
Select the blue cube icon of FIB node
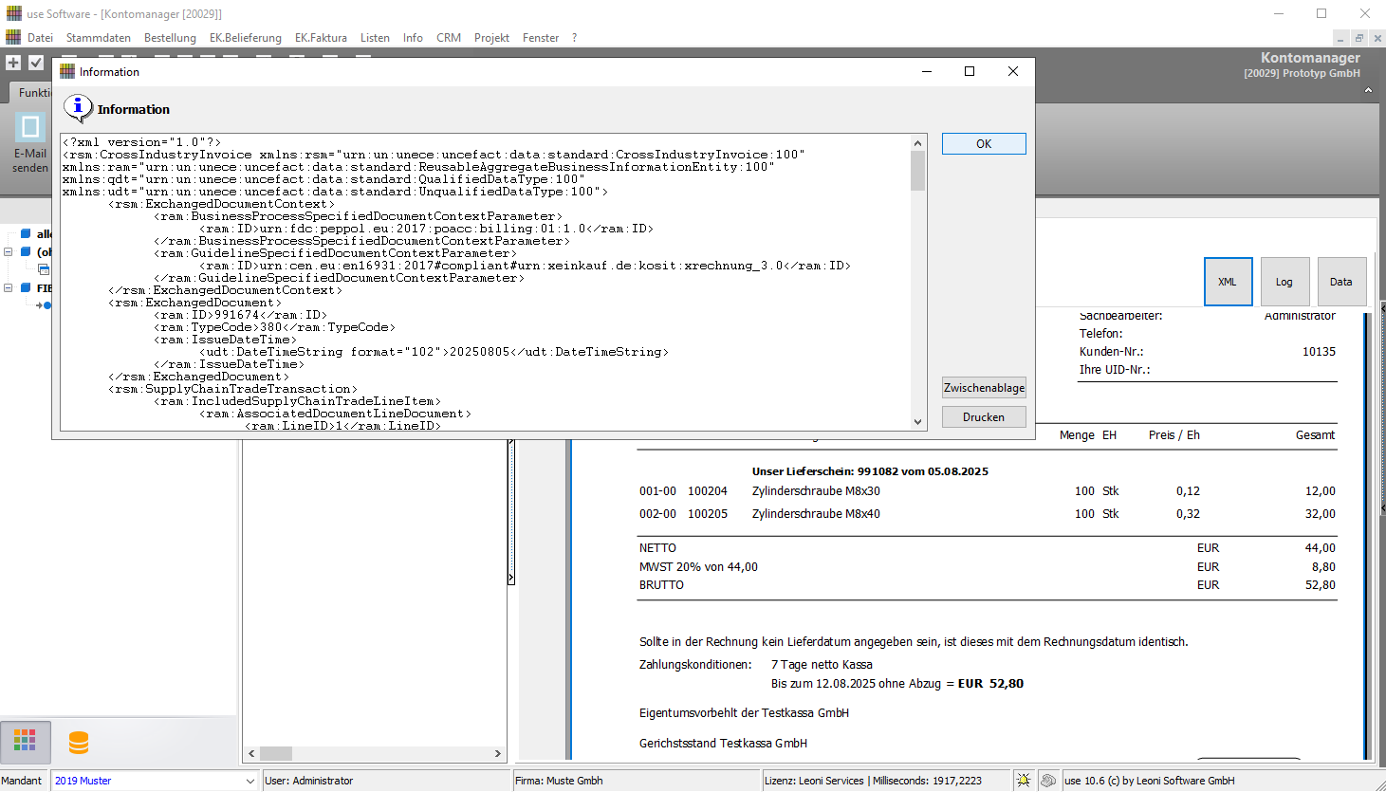(26, 287)
